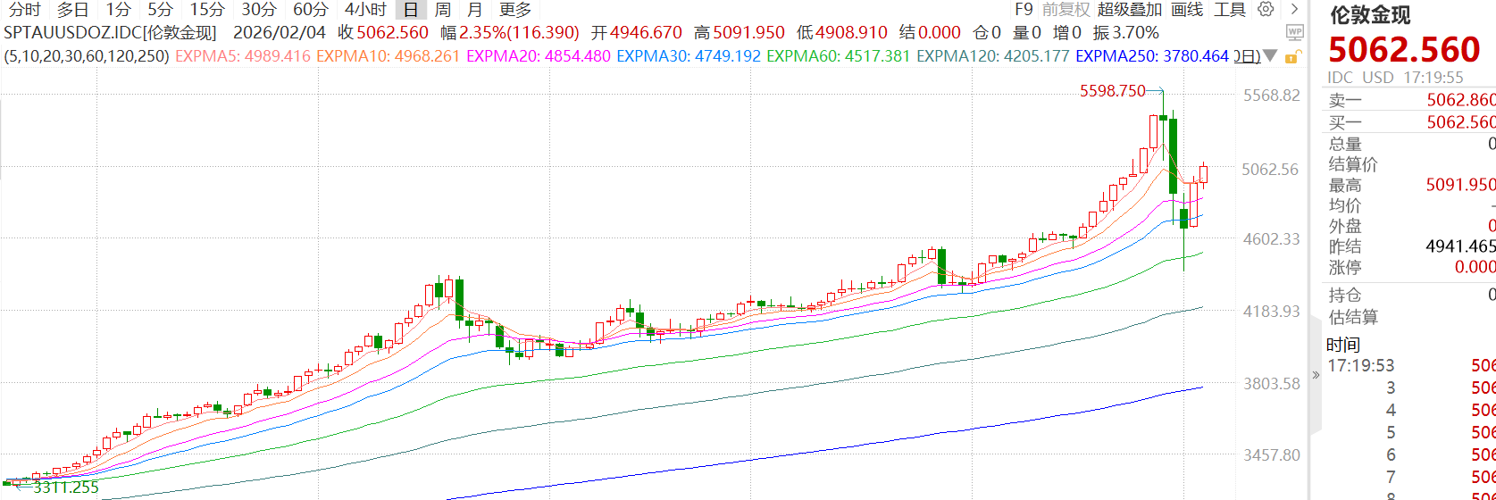Open the 工具 tools menu
Image resolution: width=1496 pixels, height=500 pixels.
click(x=1230, y=10)
